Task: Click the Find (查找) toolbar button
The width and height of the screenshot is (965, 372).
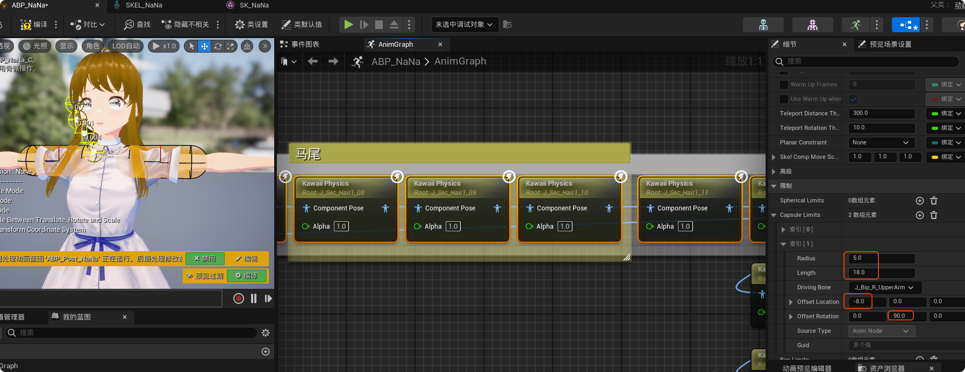Action: (x=137, y=25)
